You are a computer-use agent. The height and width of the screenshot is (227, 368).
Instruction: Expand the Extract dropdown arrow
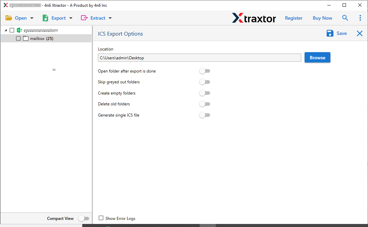110,18
